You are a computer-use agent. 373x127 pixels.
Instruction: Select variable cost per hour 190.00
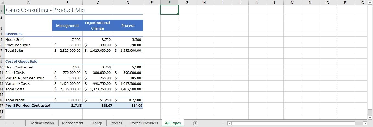[x=68, y=78]
